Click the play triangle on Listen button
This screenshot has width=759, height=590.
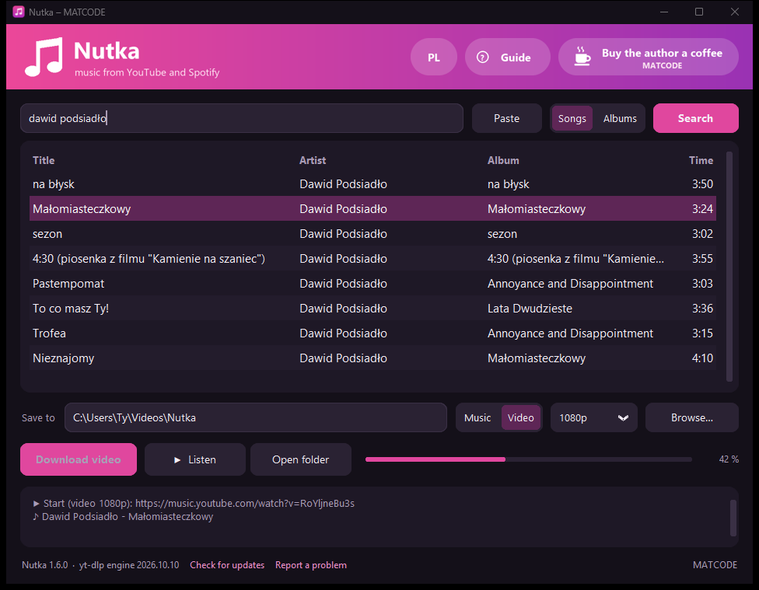[x=177, y=460]
